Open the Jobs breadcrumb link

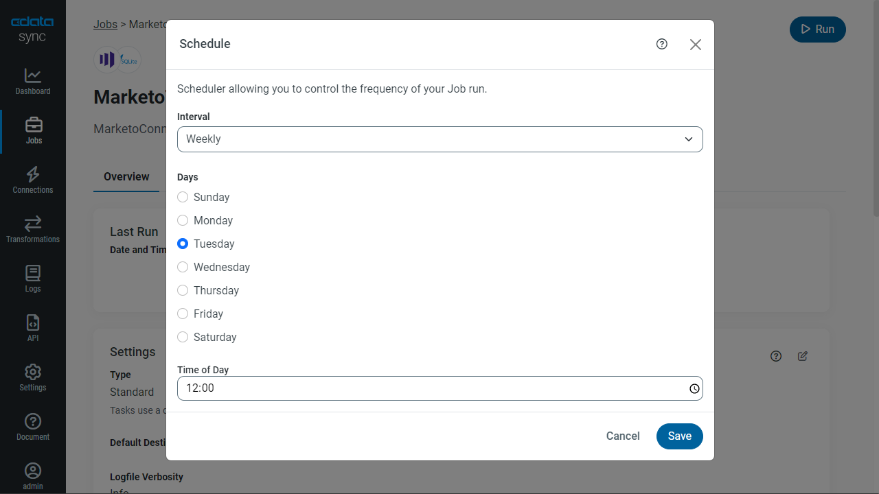[105, 24]
